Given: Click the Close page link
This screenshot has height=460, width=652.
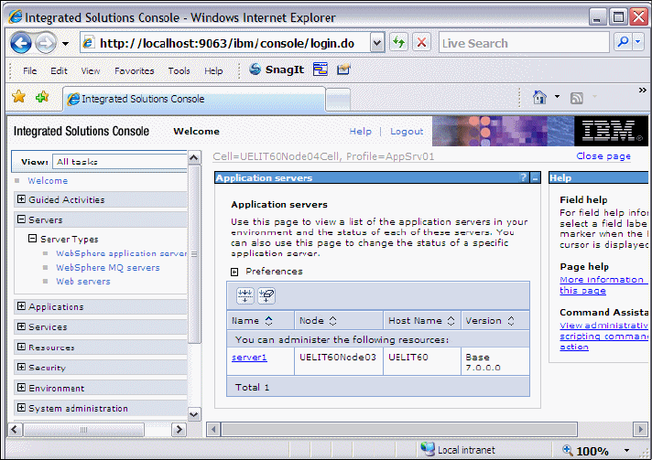Looking at the screenshot, I should (x=603, y=156).
